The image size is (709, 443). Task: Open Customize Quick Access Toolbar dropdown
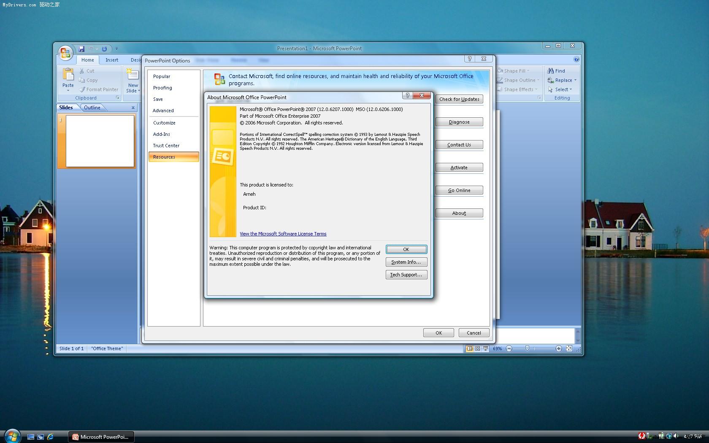click(116, 49)
